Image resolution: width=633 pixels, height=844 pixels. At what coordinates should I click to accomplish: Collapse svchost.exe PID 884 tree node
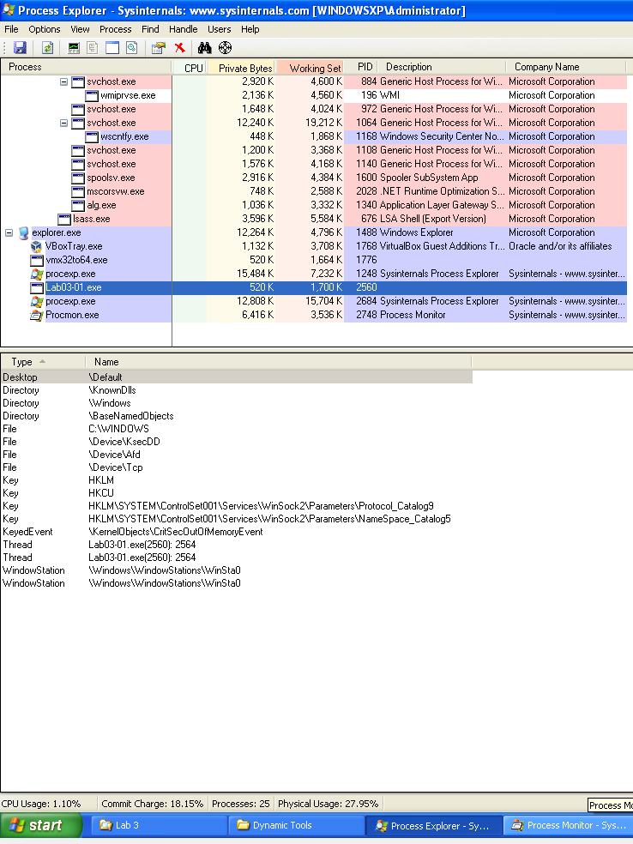click(63, 82)
